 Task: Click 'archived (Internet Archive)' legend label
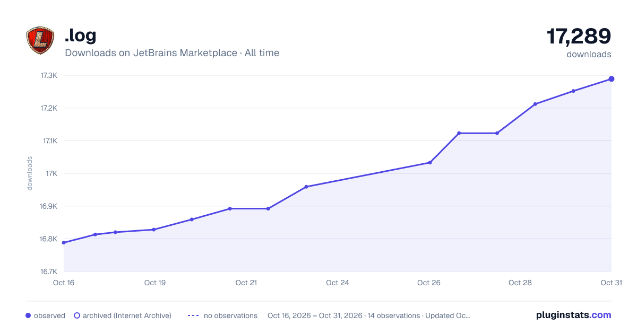(127, 315)
